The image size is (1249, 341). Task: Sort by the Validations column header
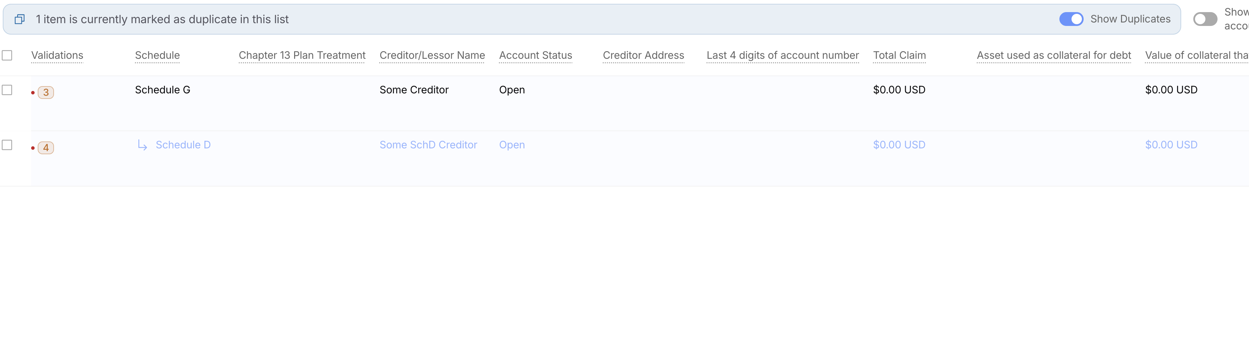pyautogui.click(x=57, y=55)
